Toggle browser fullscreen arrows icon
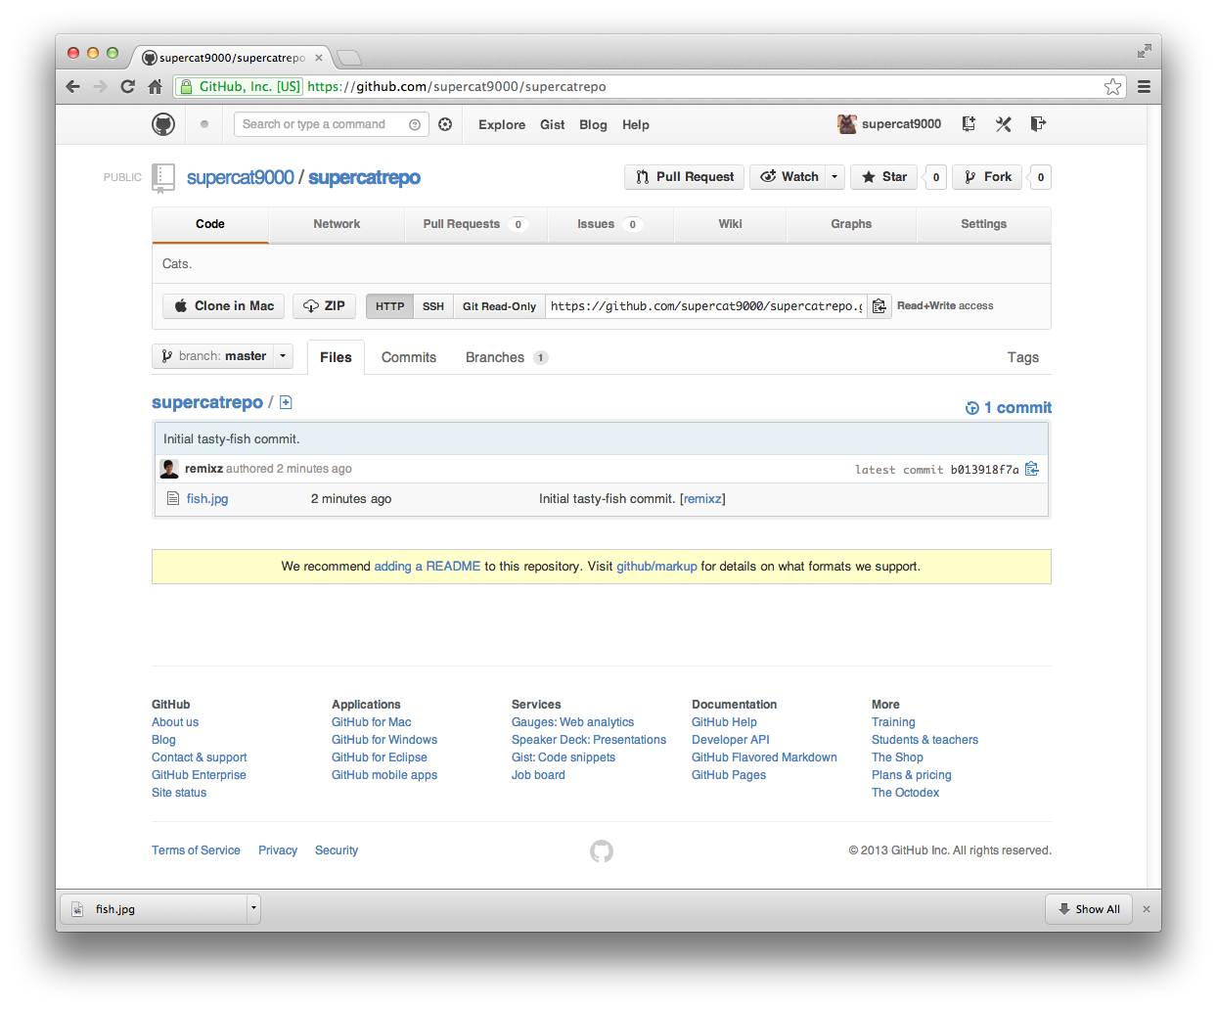This screenshot has height=1009, width=1217. point(1145,51)
